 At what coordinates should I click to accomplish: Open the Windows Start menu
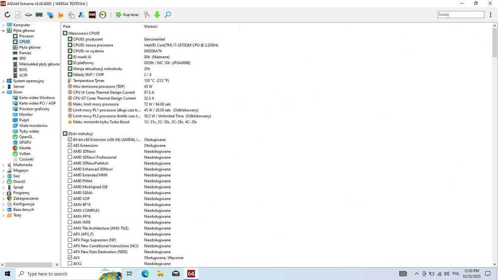pyautogui.click(x=7, y=274)
